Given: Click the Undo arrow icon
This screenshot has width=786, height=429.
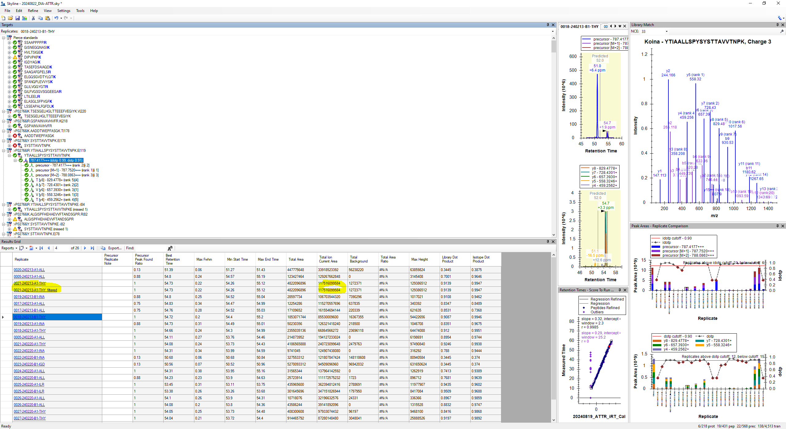Looking at the screenshot, I should pyautogui.click(x=56, y=18).
